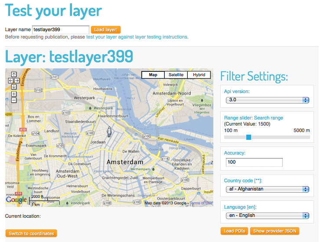Click the s105 road badge on map
This screenshot has height=242, width=320.
pos(61,145)
